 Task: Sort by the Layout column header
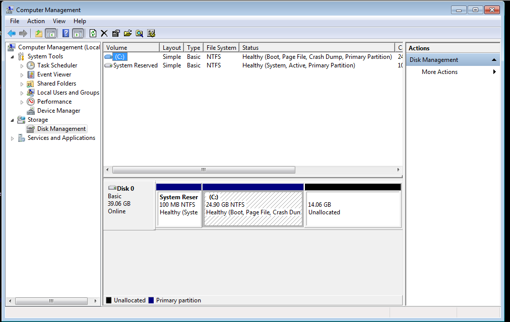tap(171, 48)
